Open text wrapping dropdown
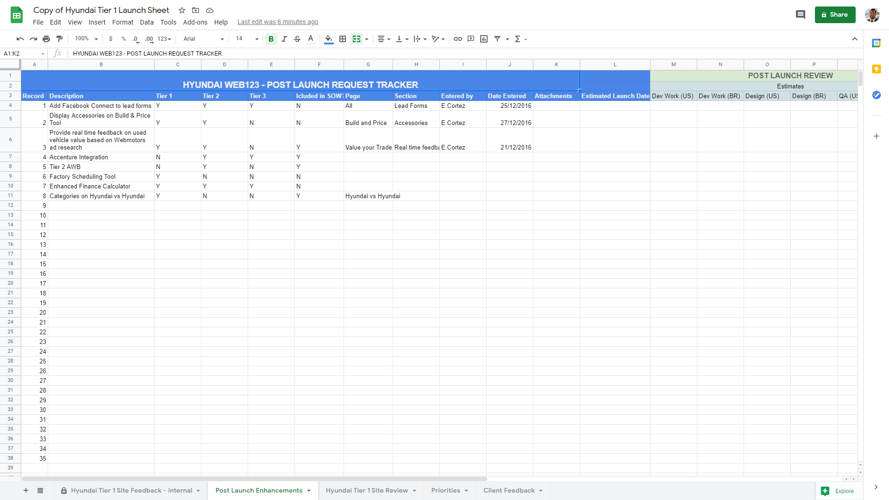 point(420,39)
